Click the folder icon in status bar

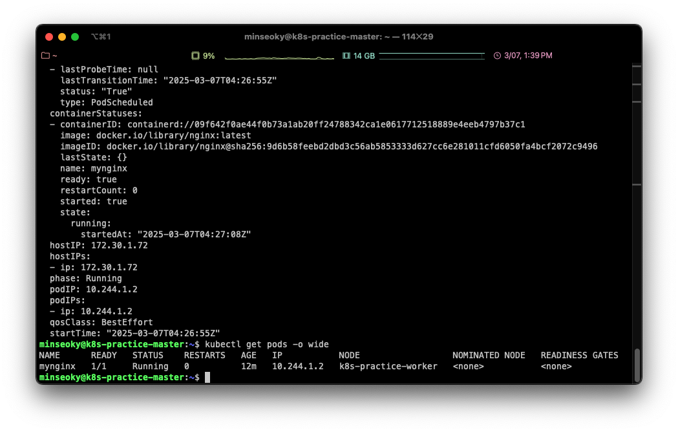45,56
